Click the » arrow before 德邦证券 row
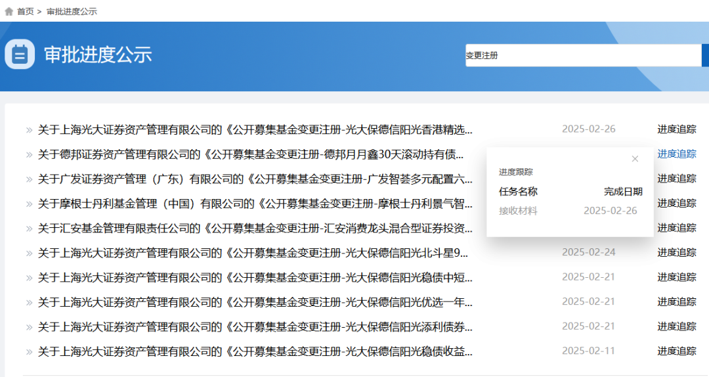 point(30,155)
